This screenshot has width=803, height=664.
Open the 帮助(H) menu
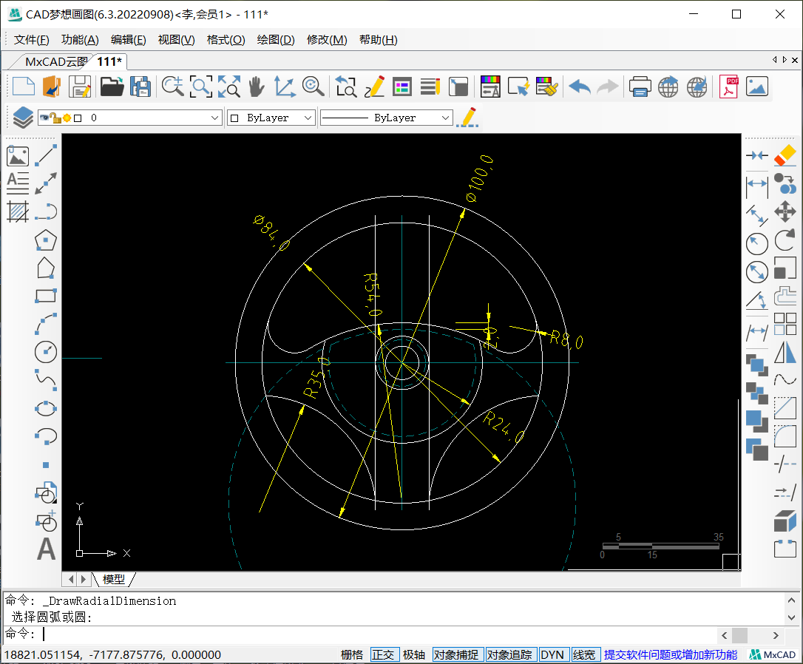[379, 40]
